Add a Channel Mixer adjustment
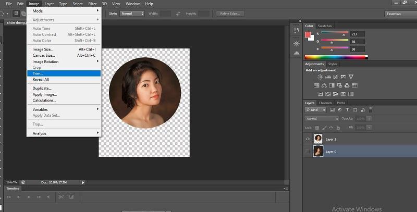The height and width of the screenshot is (212, 417). (347, 85)
